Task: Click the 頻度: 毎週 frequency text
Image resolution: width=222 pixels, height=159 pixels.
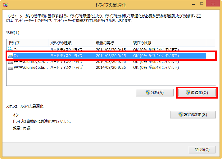Action: point(21,128)
